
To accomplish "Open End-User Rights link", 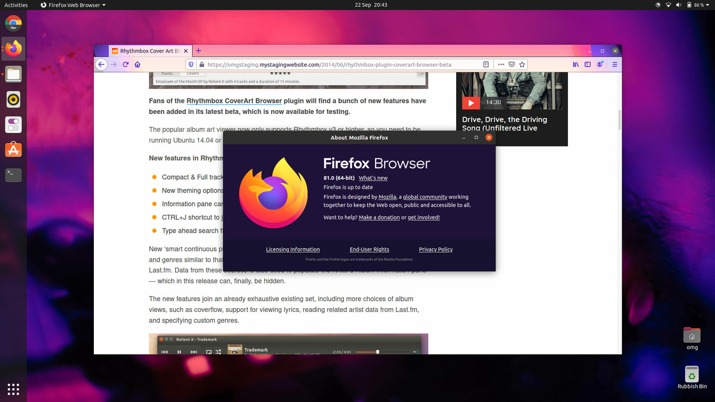I will pos(369,249).
